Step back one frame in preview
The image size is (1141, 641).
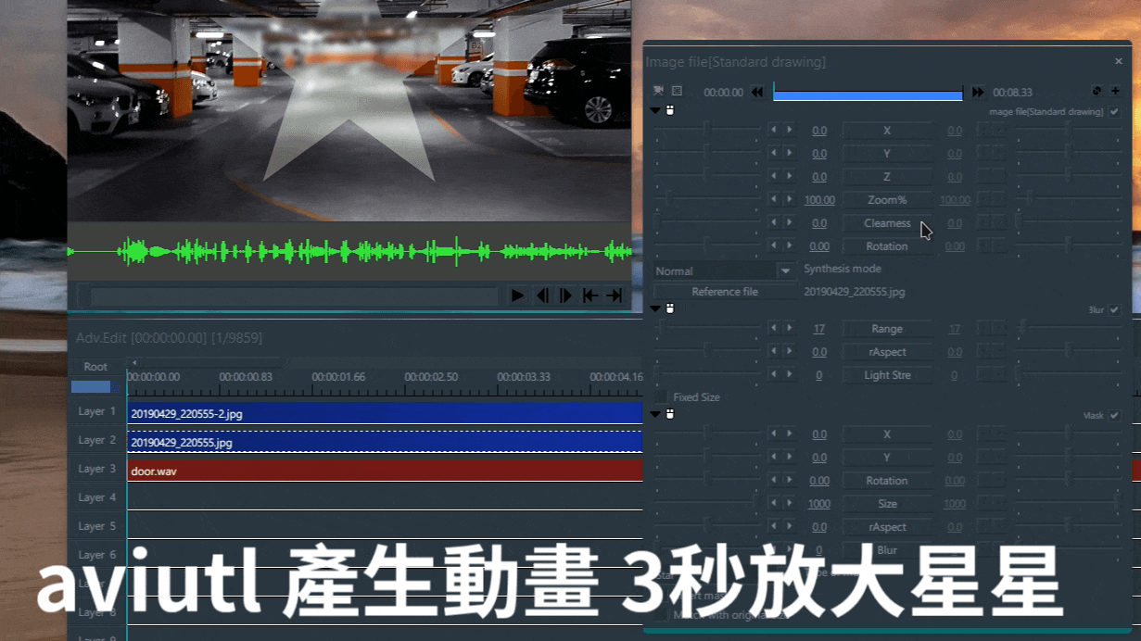tap(542, 295)
